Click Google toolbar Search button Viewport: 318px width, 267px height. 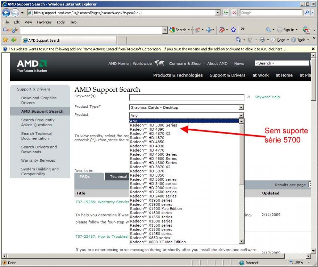coord(178,30)
